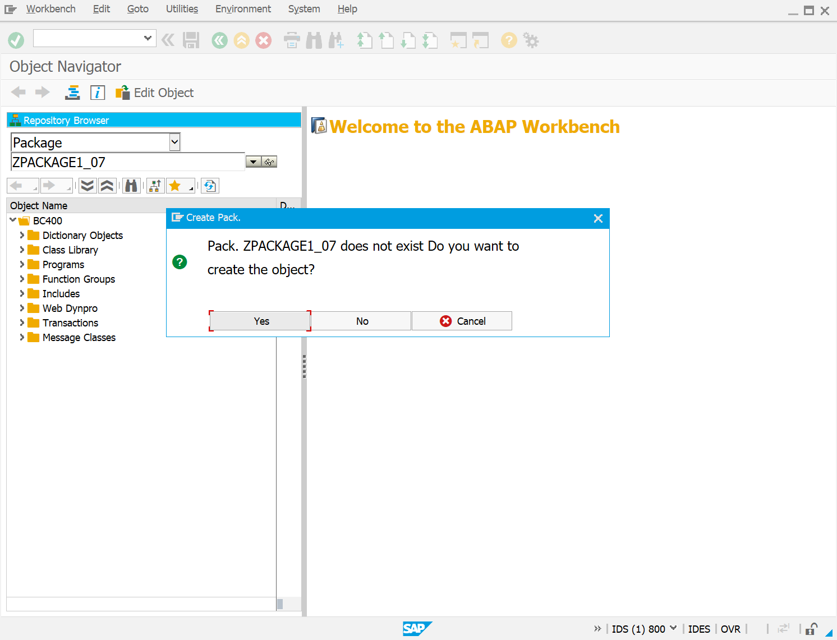Open the Customize Local Layout gear icon
Viewport: 837px width, 640px height.
[x=531, y=40]
